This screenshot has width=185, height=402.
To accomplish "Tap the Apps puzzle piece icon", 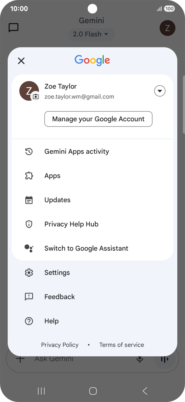I will coord(29,176).
